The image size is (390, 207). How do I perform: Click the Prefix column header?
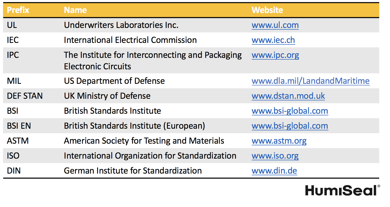[18, 10]
